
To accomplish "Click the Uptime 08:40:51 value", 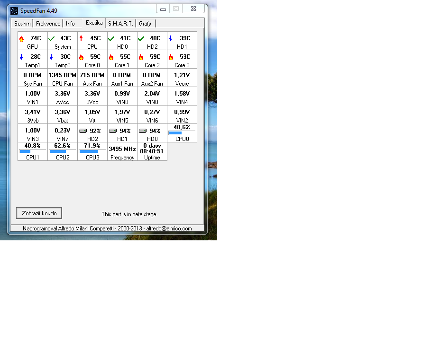I will (x=152, y=151).
